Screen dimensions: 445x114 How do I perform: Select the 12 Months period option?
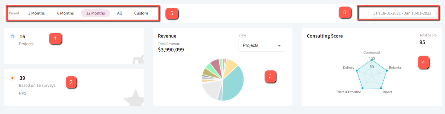[x=96, y=13]
